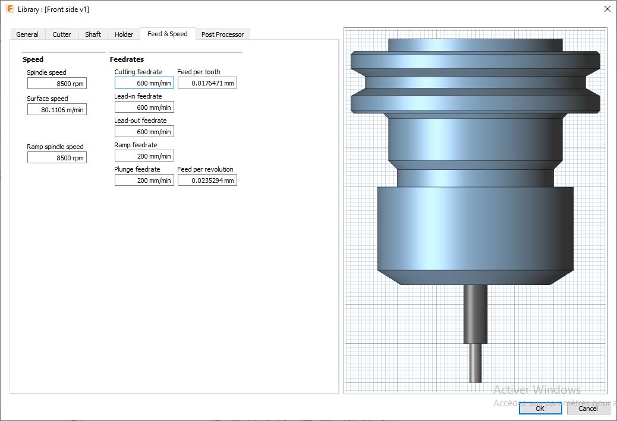The width and height of the screenshot is (617, 421).
Task: Click the Plunge feedrate input box
Action: (x=144, y=181)
